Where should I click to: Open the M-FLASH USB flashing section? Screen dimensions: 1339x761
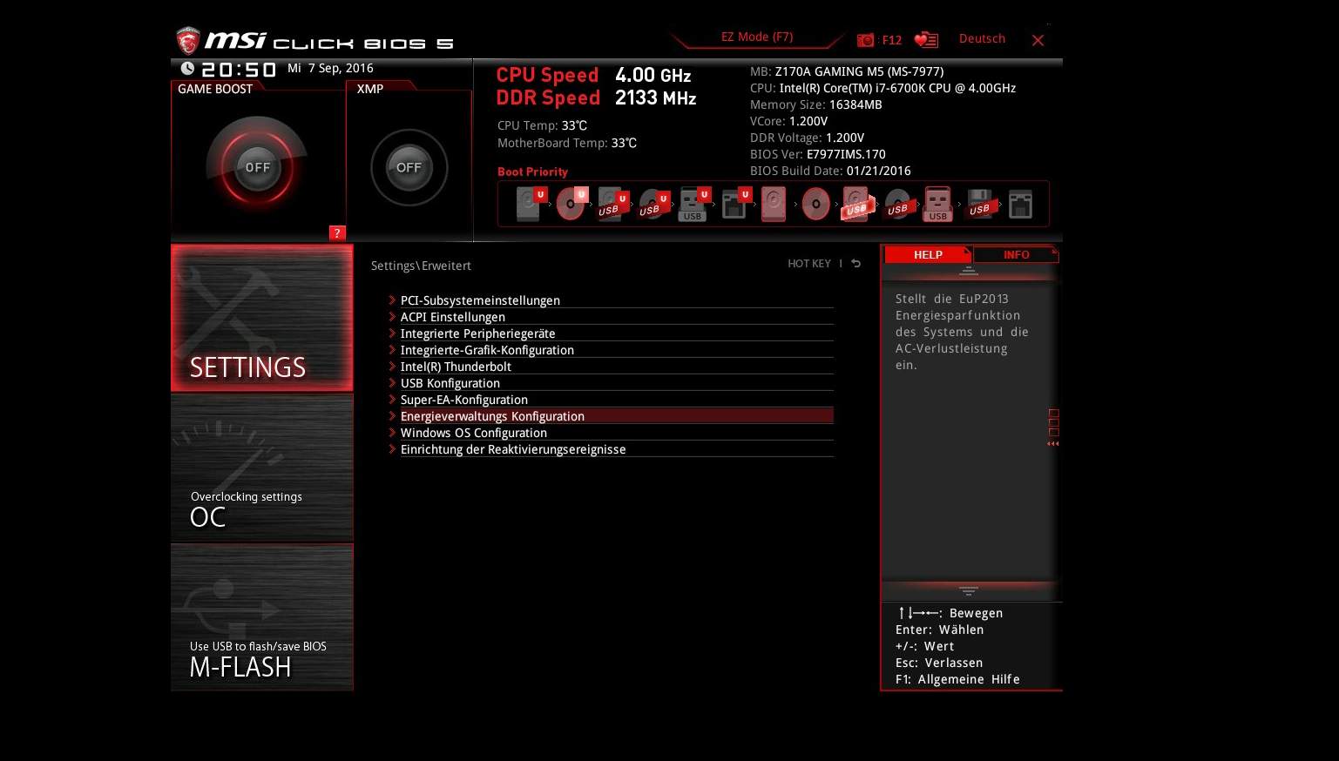point(261,618)
